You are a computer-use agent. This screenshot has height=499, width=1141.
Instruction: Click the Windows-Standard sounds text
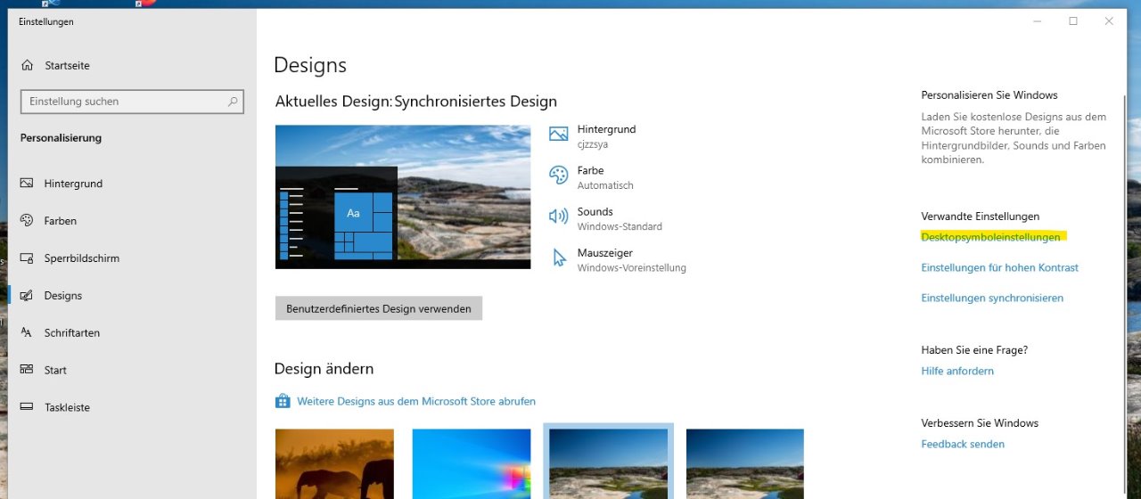tap(620, 226)
